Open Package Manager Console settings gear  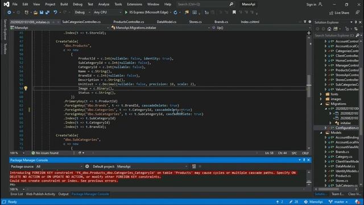click(x=87, y=166)
